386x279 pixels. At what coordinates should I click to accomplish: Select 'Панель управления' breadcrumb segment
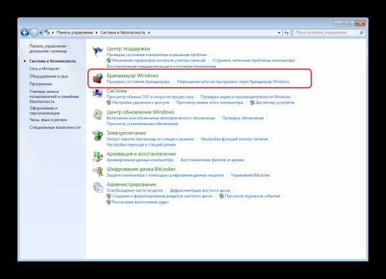(x=75, y=32)
